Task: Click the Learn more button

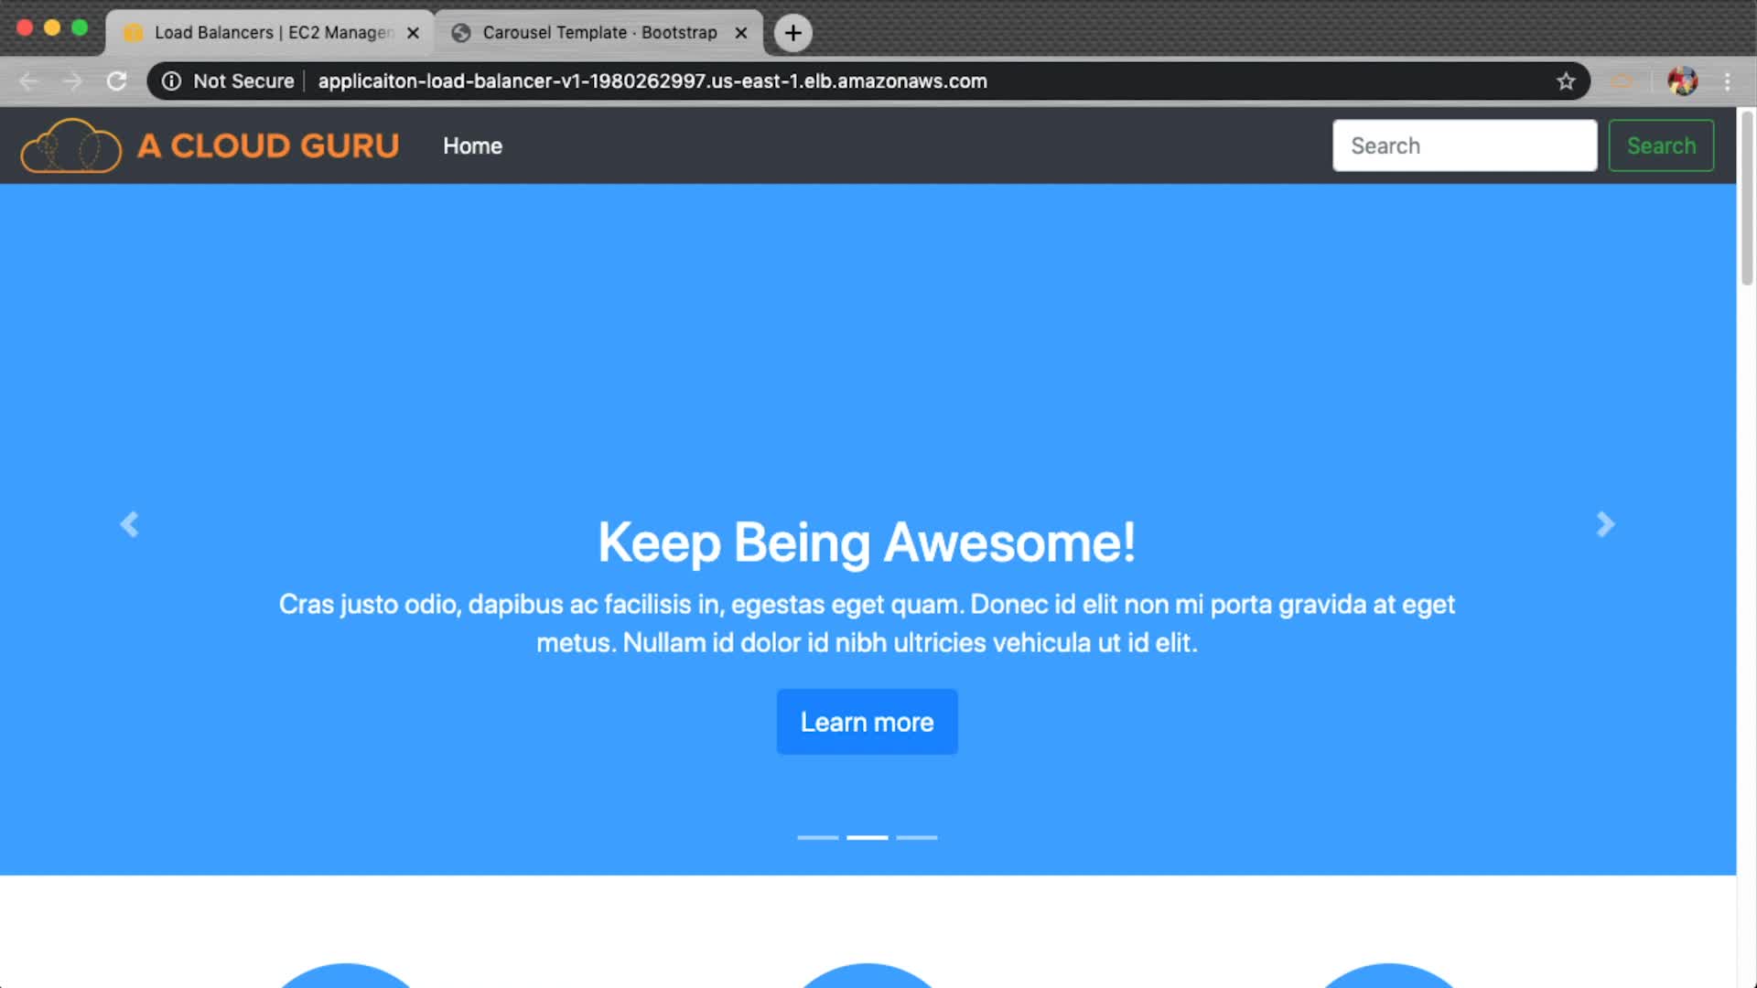Action: [x=867, y=722]
